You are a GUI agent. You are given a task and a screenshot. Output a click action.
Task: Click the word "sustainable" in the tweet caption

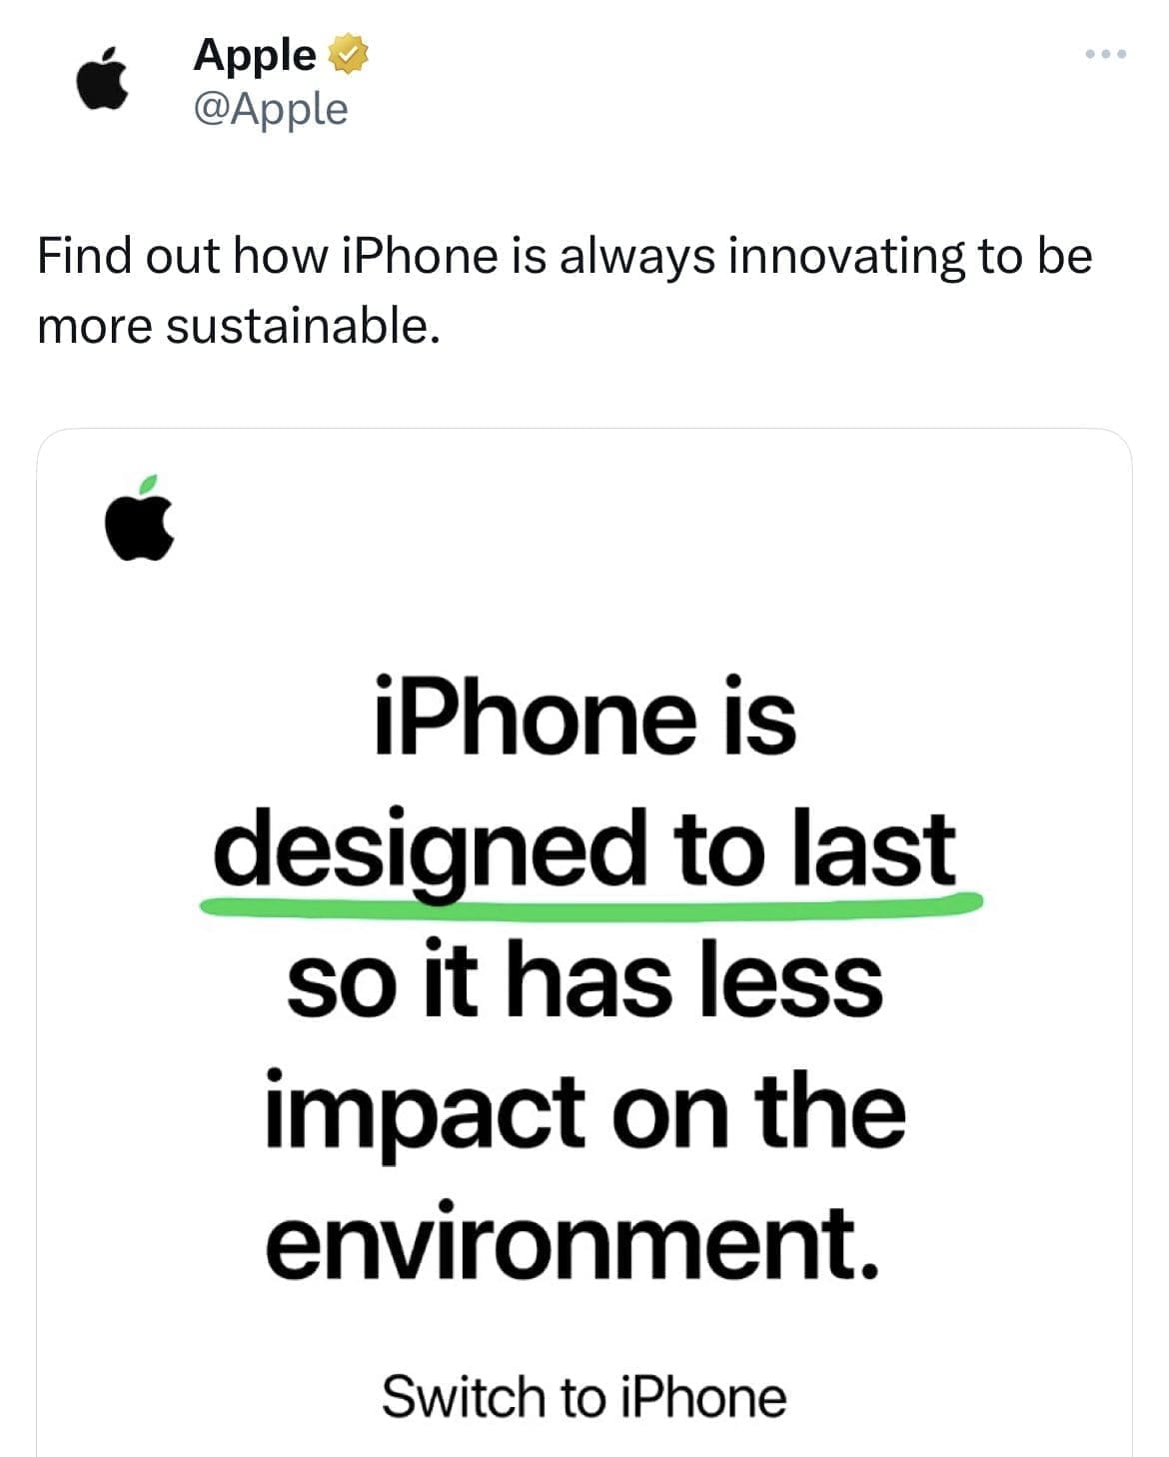tap(302, 325)
